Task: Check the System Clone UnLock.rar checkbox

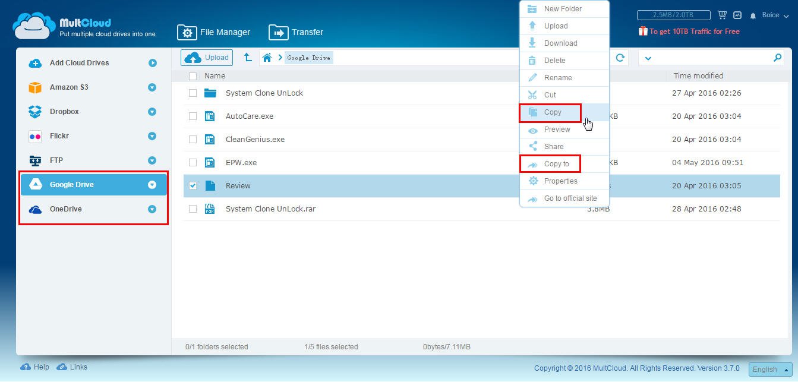Action: [x=193, y=209]
